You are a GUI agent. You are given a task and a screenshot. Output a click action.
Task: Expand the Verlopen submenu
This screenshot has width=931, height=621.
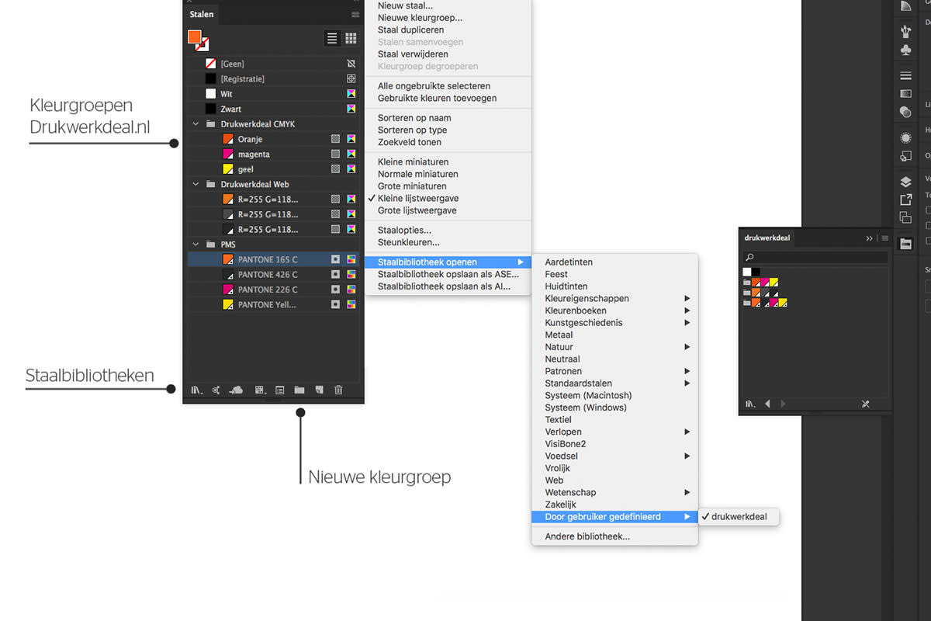(614, 432)
